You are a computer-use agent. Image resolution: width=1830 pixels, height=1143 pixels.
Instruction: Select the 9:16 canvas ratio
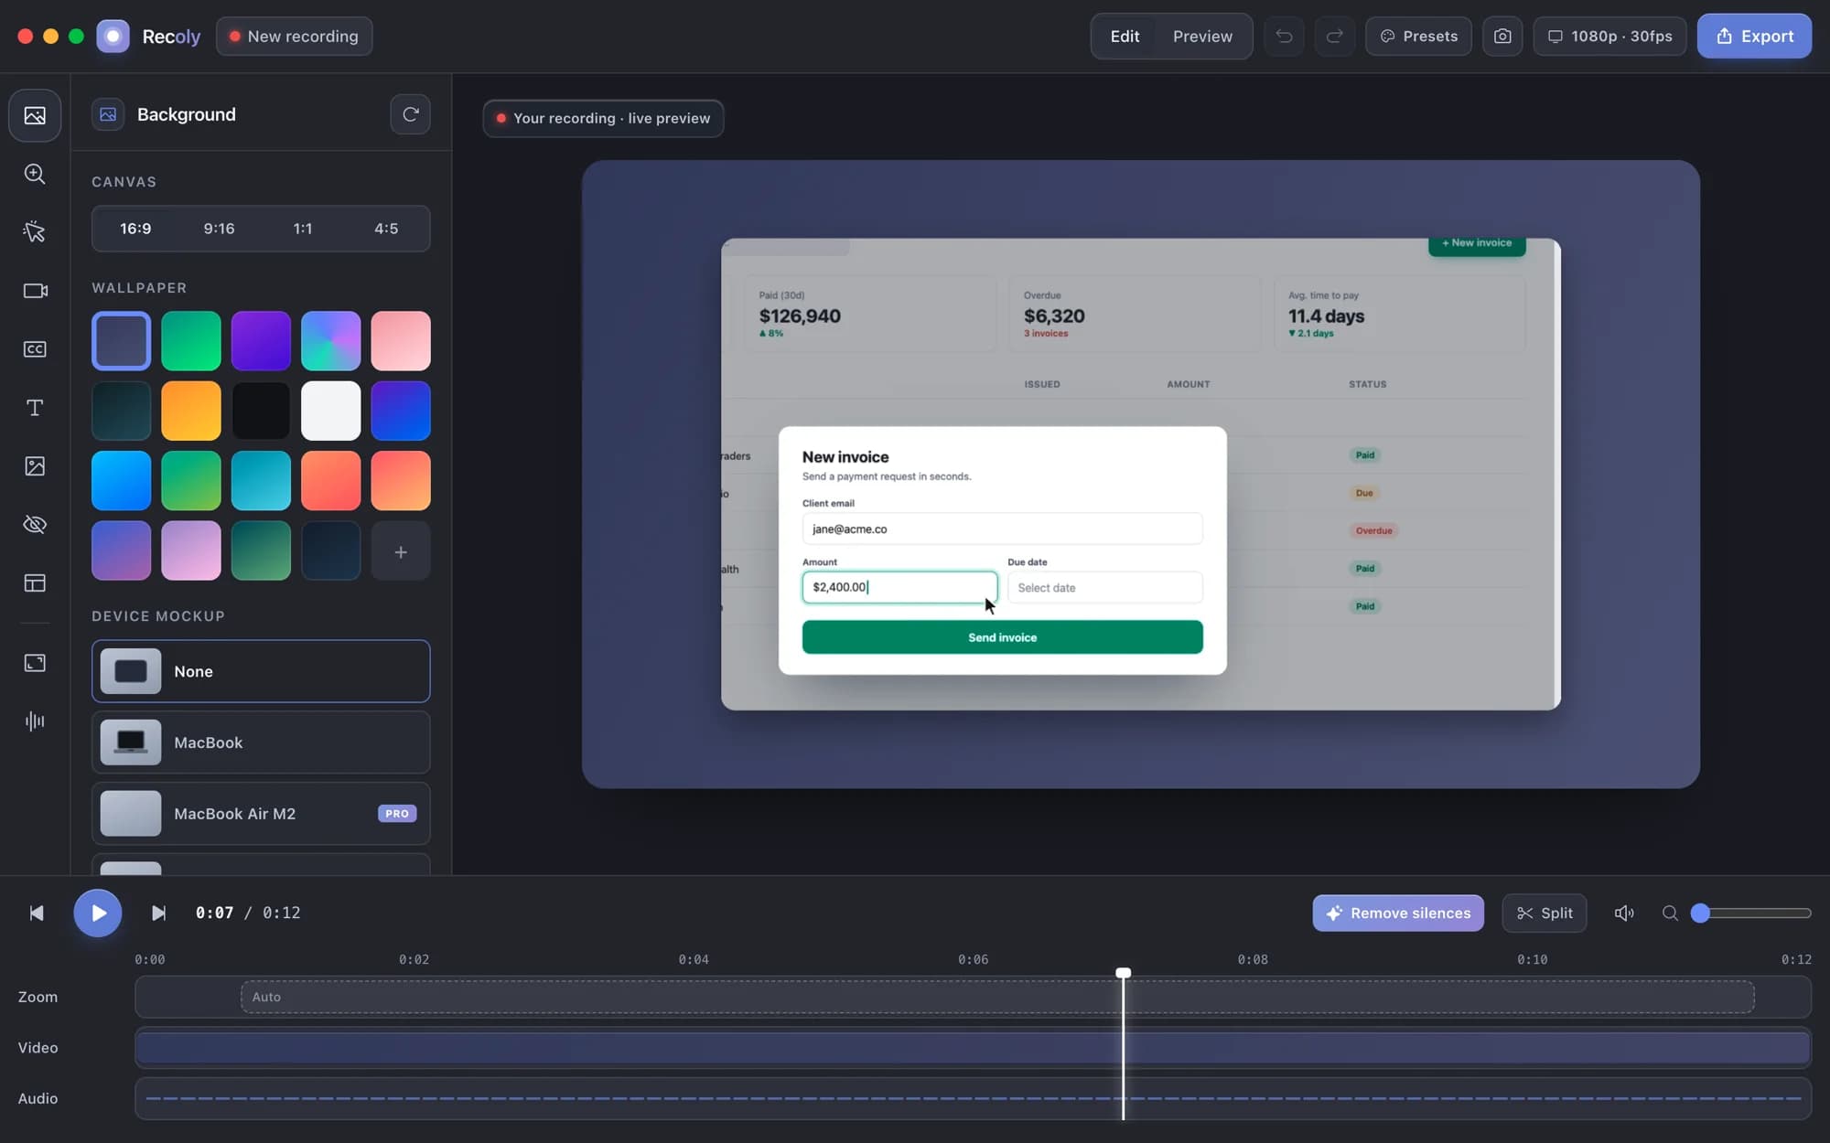(x=219, y=229)
